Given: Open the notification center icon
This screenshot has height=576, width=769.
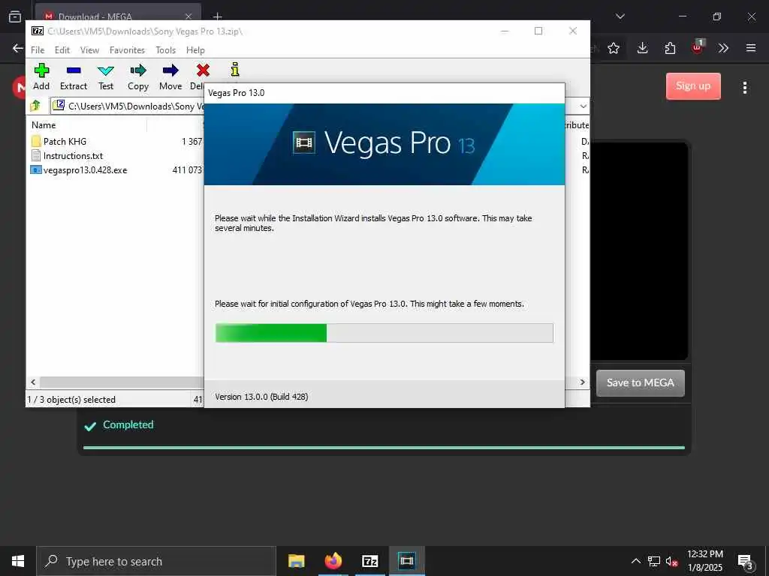Looking at the screenshot, I should coord(745,561).
